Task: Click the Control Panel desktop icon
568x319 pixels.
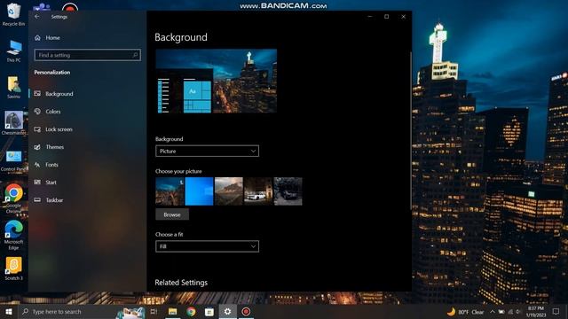Action: [14, 161]
